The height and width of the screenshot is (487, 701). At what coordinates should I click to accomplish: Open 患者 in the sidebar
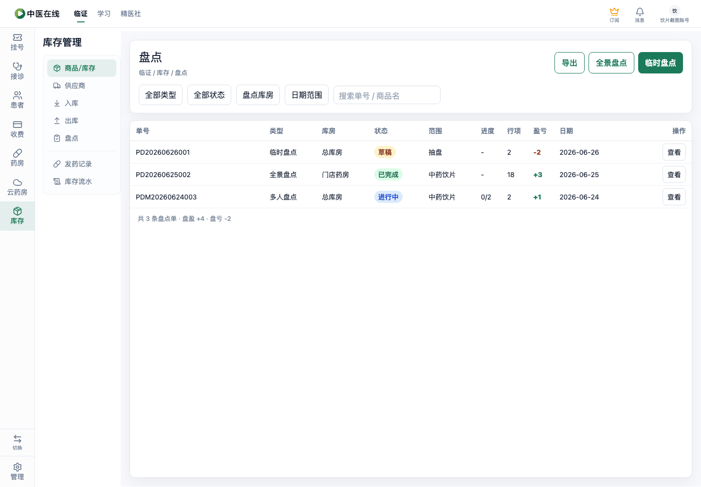18,100
